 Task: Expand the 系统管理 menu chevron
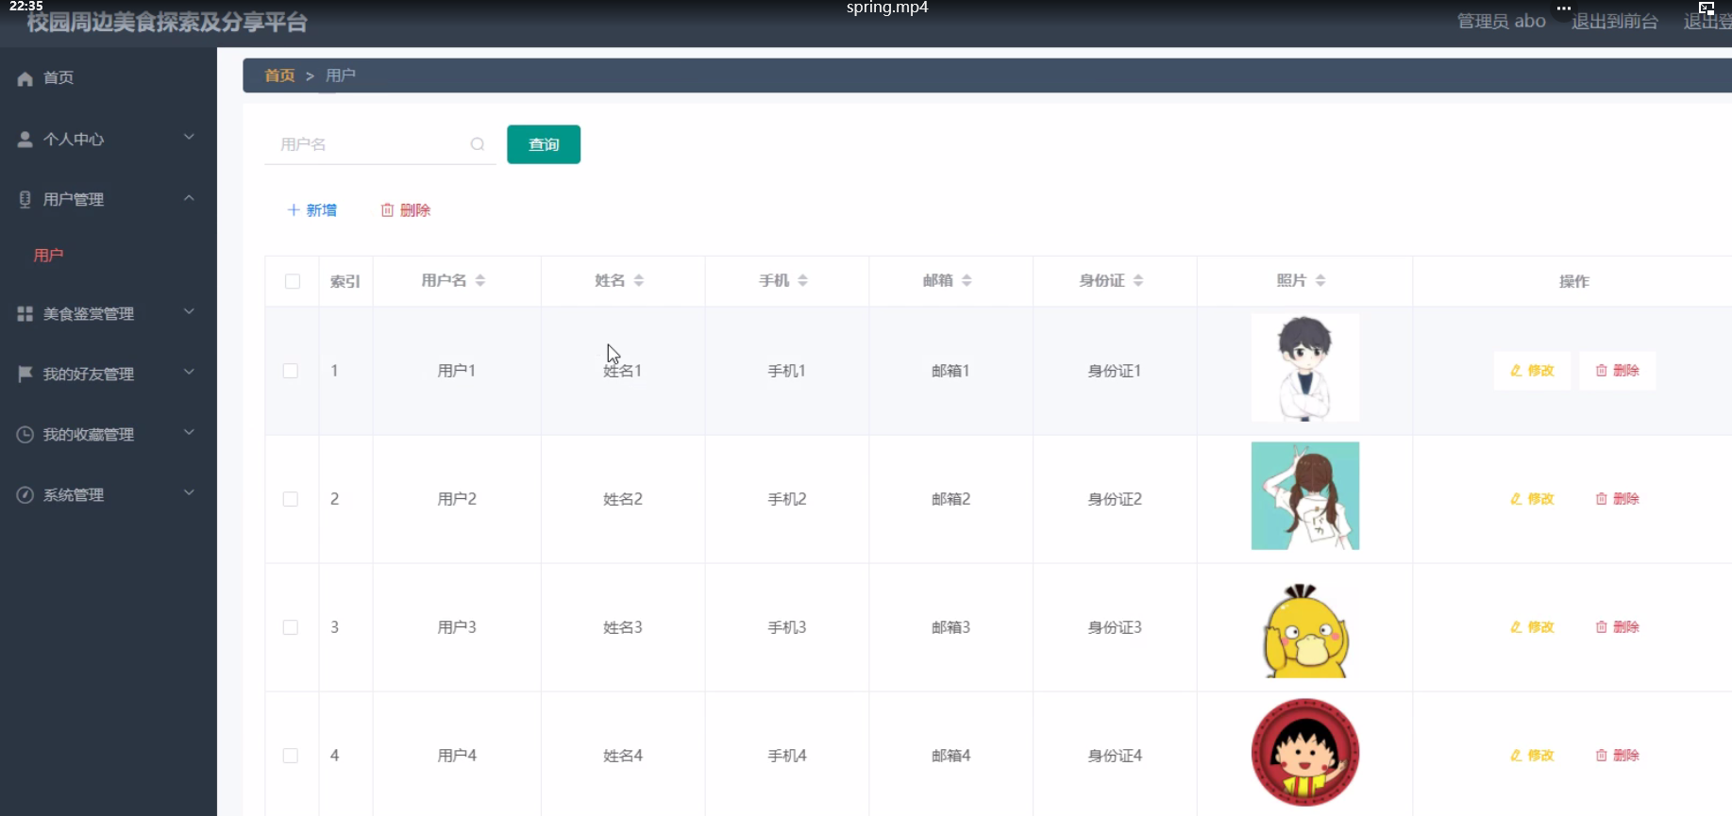point(189,492)
